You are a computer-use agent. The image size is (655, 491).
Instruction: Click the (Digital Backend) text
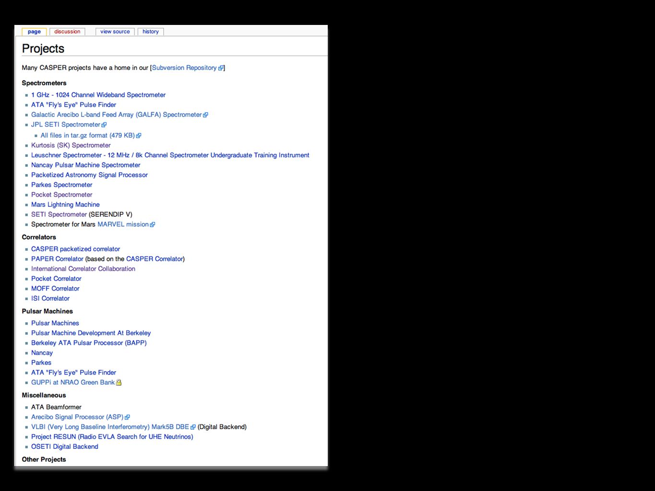click(x=222, y=427)
